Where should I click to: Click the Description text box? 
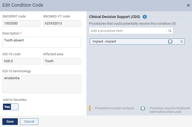coord(42,42)
